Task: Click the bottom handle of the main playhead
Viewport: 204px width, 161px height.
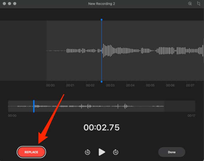Action: click(101, 82)
